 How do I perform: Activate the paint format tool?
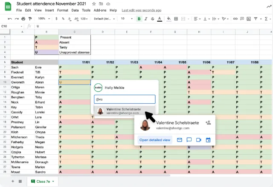tap(30, 19)
